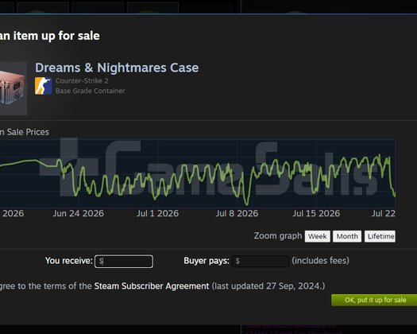Open the Dreams & Nightmares Case thumbnail
The image size is (417, 334).
click(x=14, y=89)
